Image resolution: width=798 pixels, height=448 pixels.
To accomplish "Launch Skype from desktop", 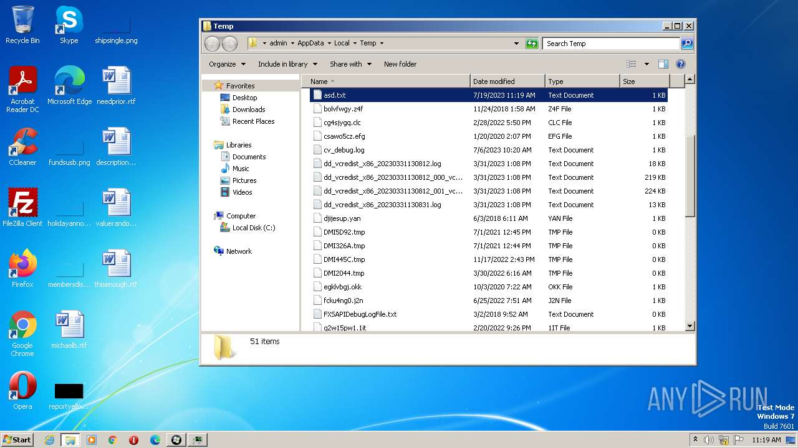I will click(69, 25).
